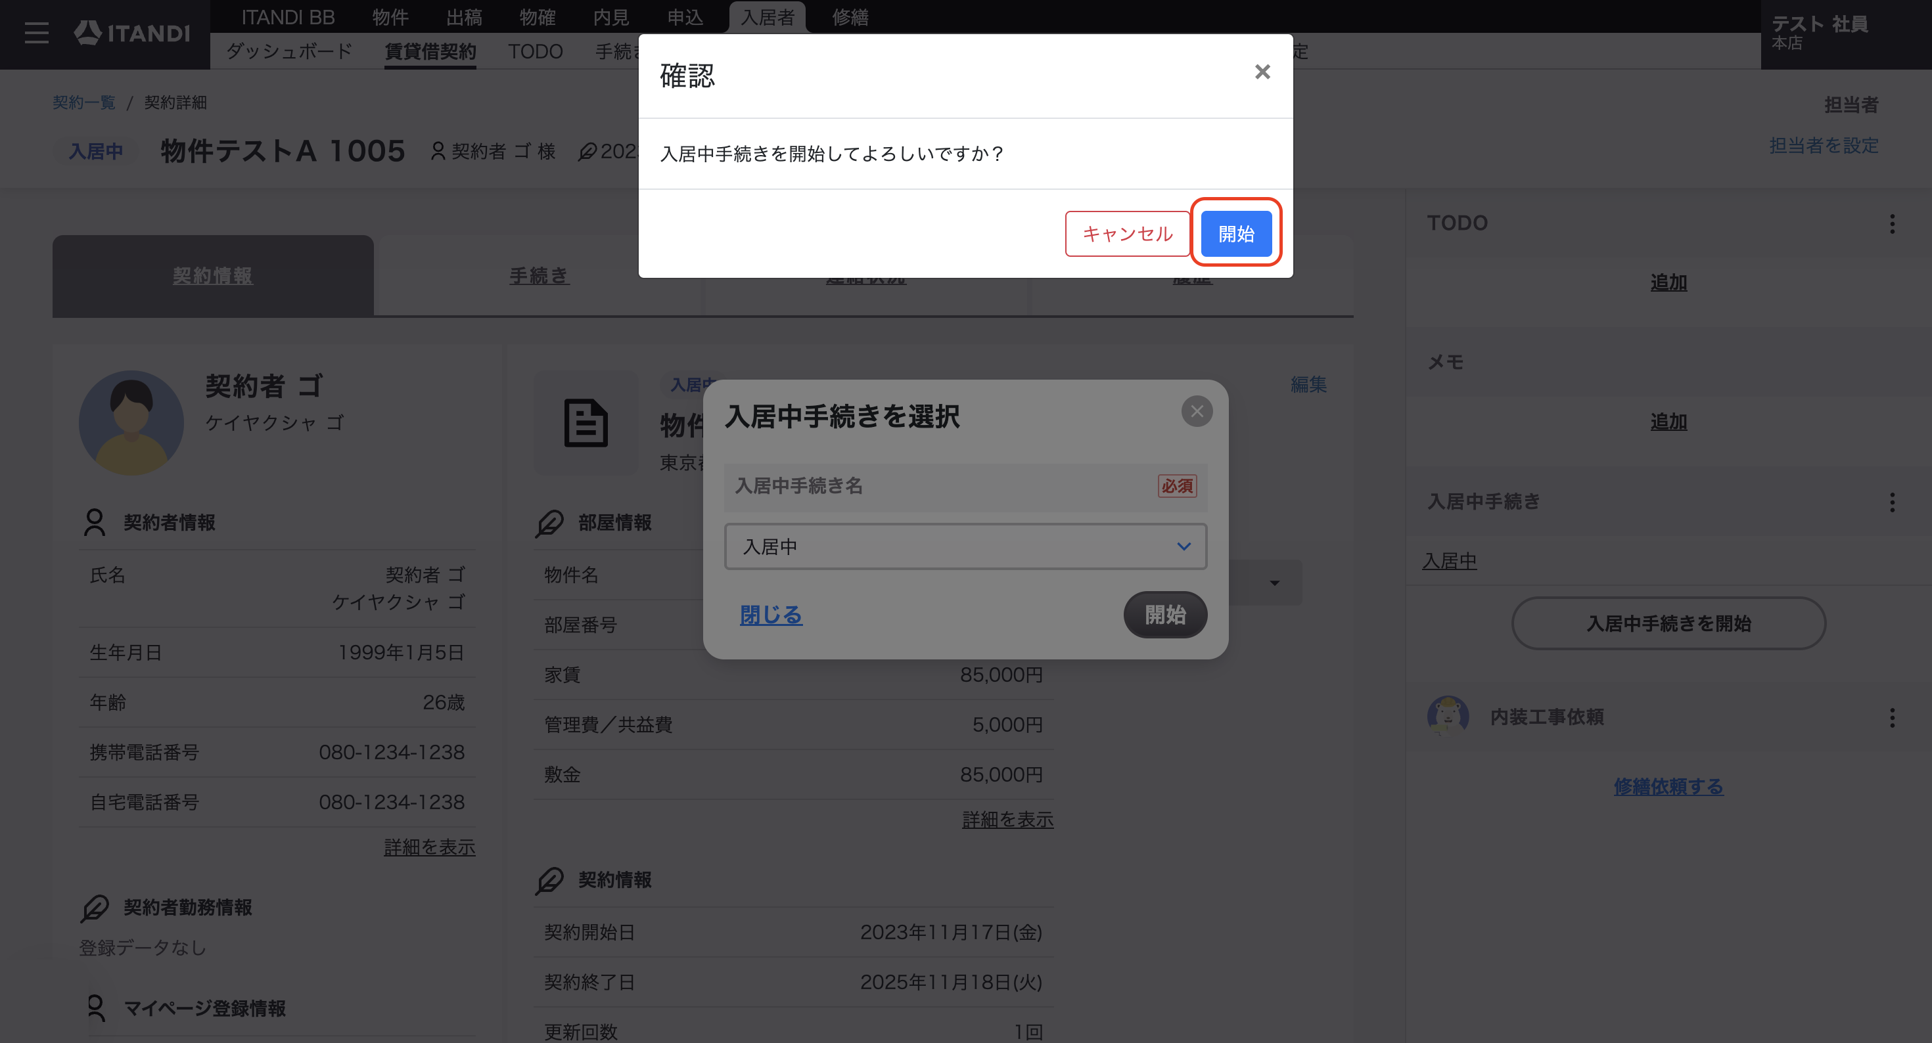This screenshot has height=1043, width=1932.
Task: Click the 5,000円 management fee value
Action: pyautogui.click(x=1007, y=724)
